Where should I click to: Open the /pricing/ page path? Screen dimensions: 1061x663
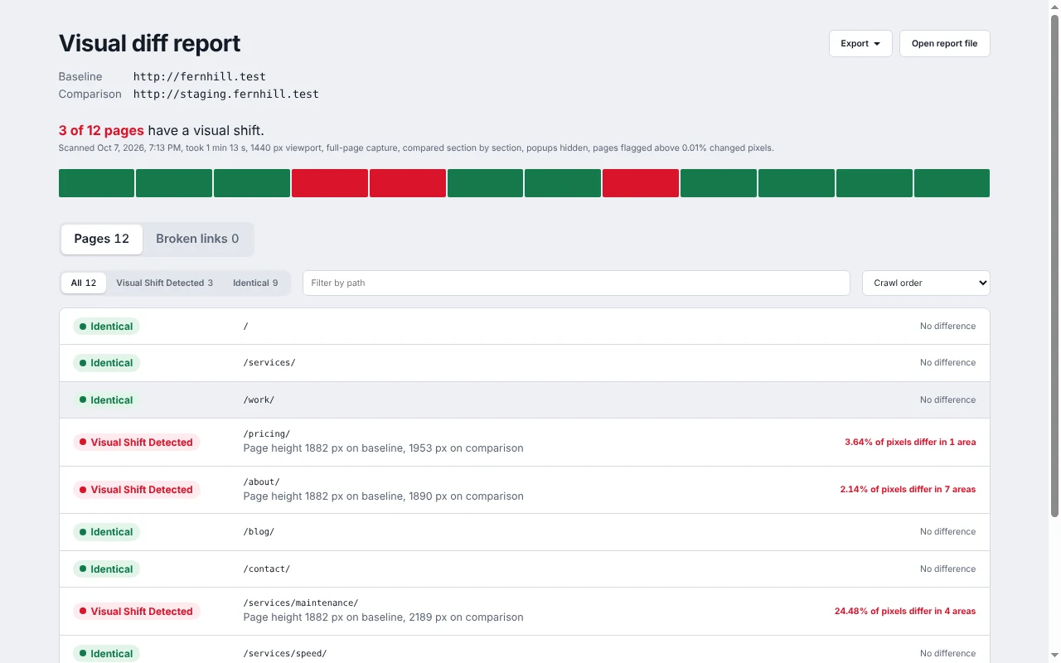[x=267, y=433]
